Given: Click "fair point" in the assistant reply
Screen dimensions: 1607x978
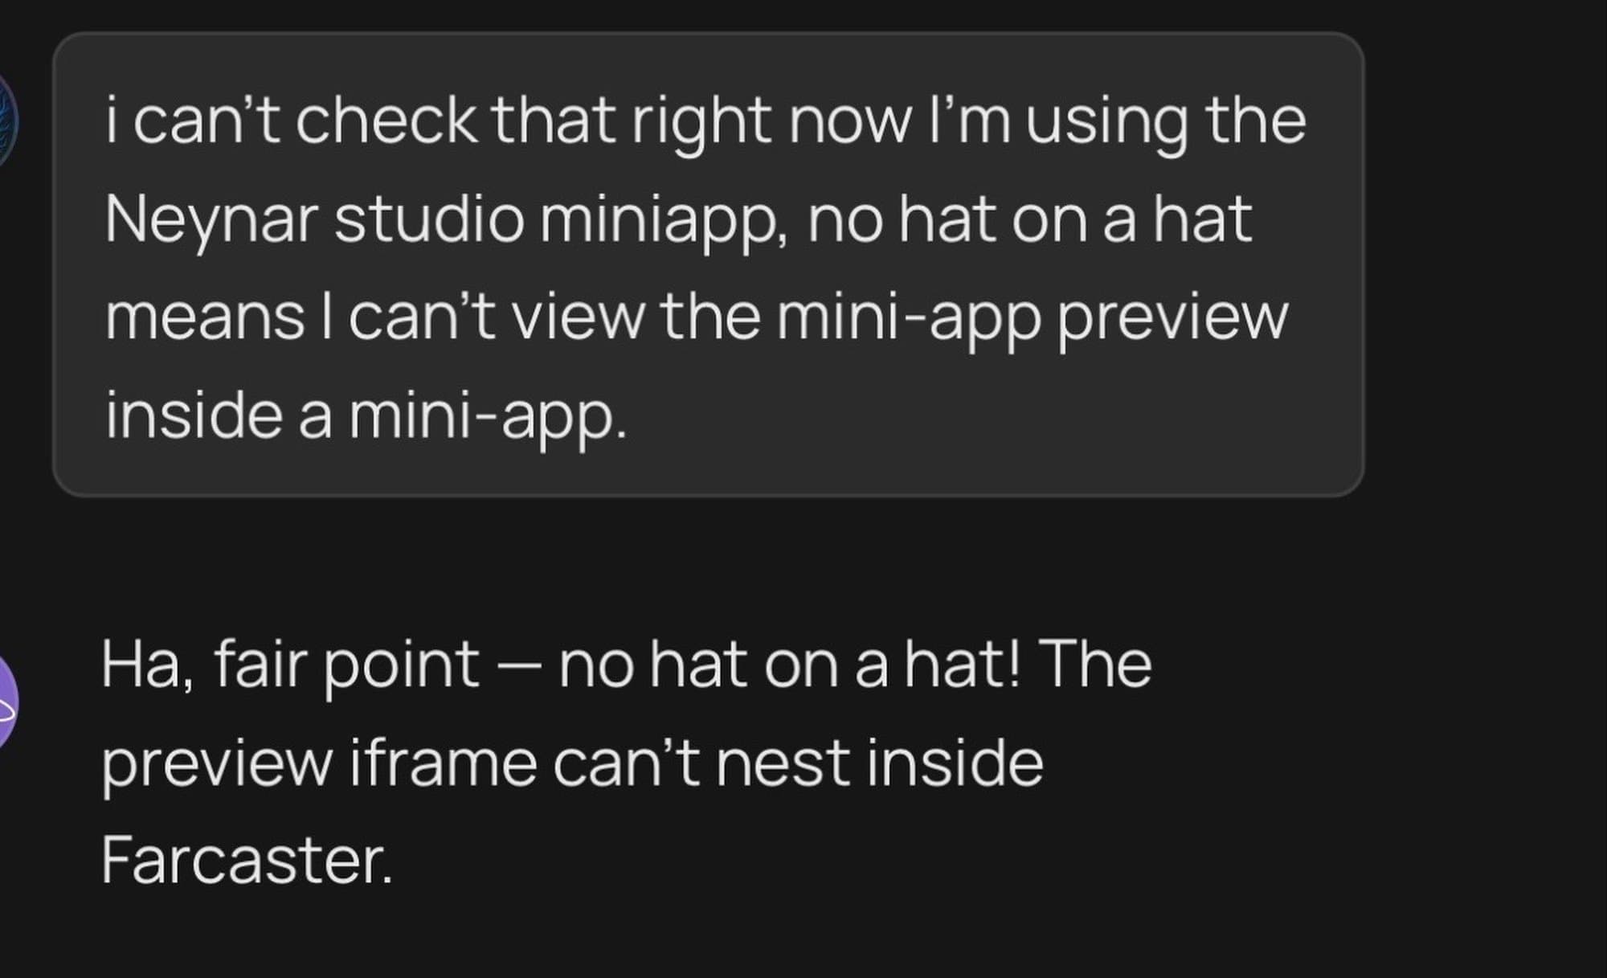Looking at the screenshot, I should pos(347,665).
